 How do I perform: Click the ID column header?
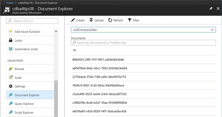74,50
